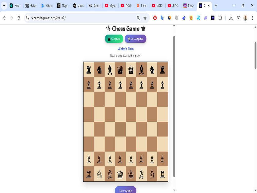Viewport: 257px width, 193px height.
Task: Select white pawn in front of king
Action: [x=131, y=159]
